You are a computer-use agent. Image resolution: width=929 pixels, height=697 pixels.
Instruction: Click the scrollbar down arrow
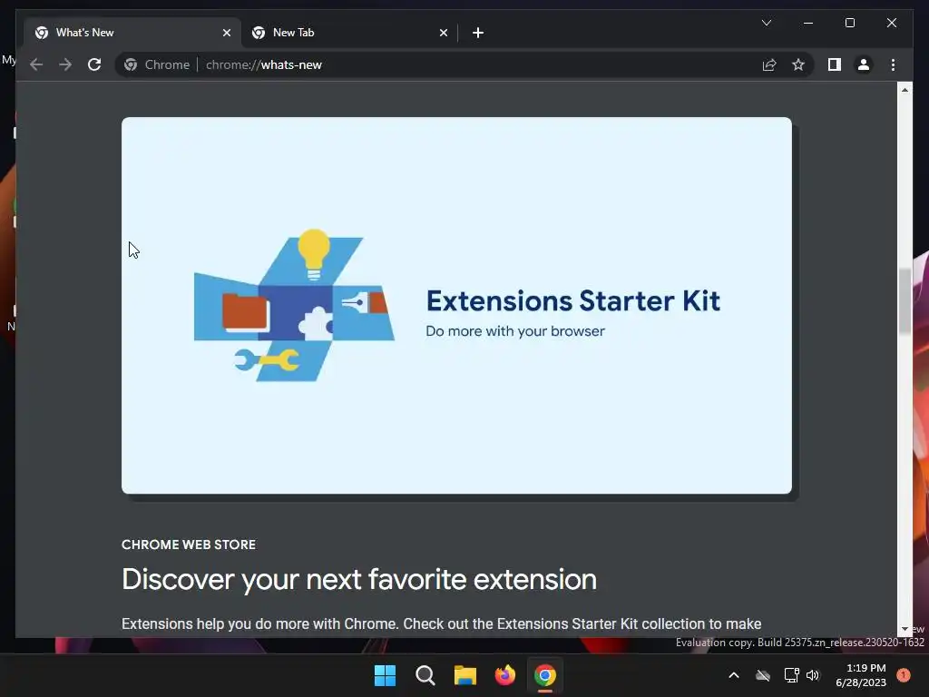tap(905, 630)
